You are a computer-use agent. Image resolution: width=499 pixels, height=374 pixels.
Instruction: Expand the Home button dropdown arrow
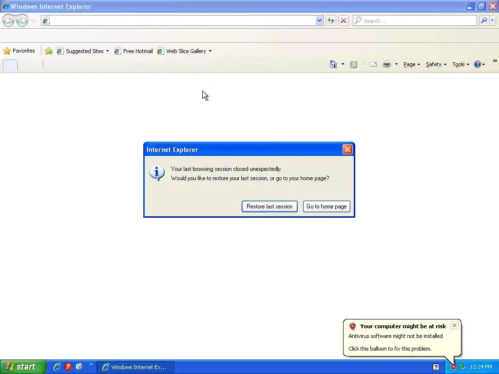pos(343,64)
